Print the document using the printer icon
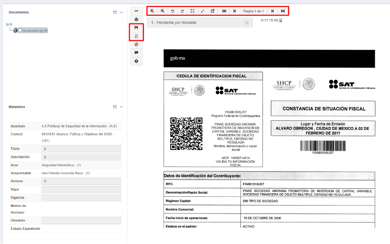 pos(136,19)
